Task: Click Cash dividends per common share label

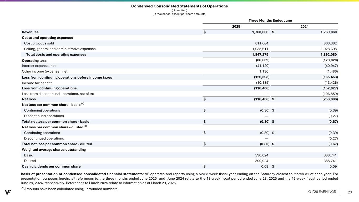Action: tap(51, 166)
